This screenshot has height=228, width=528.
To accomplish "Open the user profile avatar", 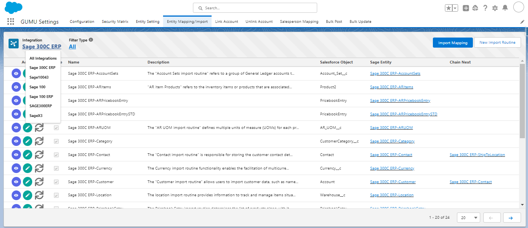I will click(x=519, y=7).
